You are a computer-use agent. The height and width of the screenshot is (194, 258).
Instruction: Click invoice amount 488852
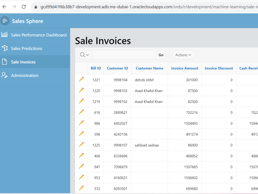[x=192, y=156]
